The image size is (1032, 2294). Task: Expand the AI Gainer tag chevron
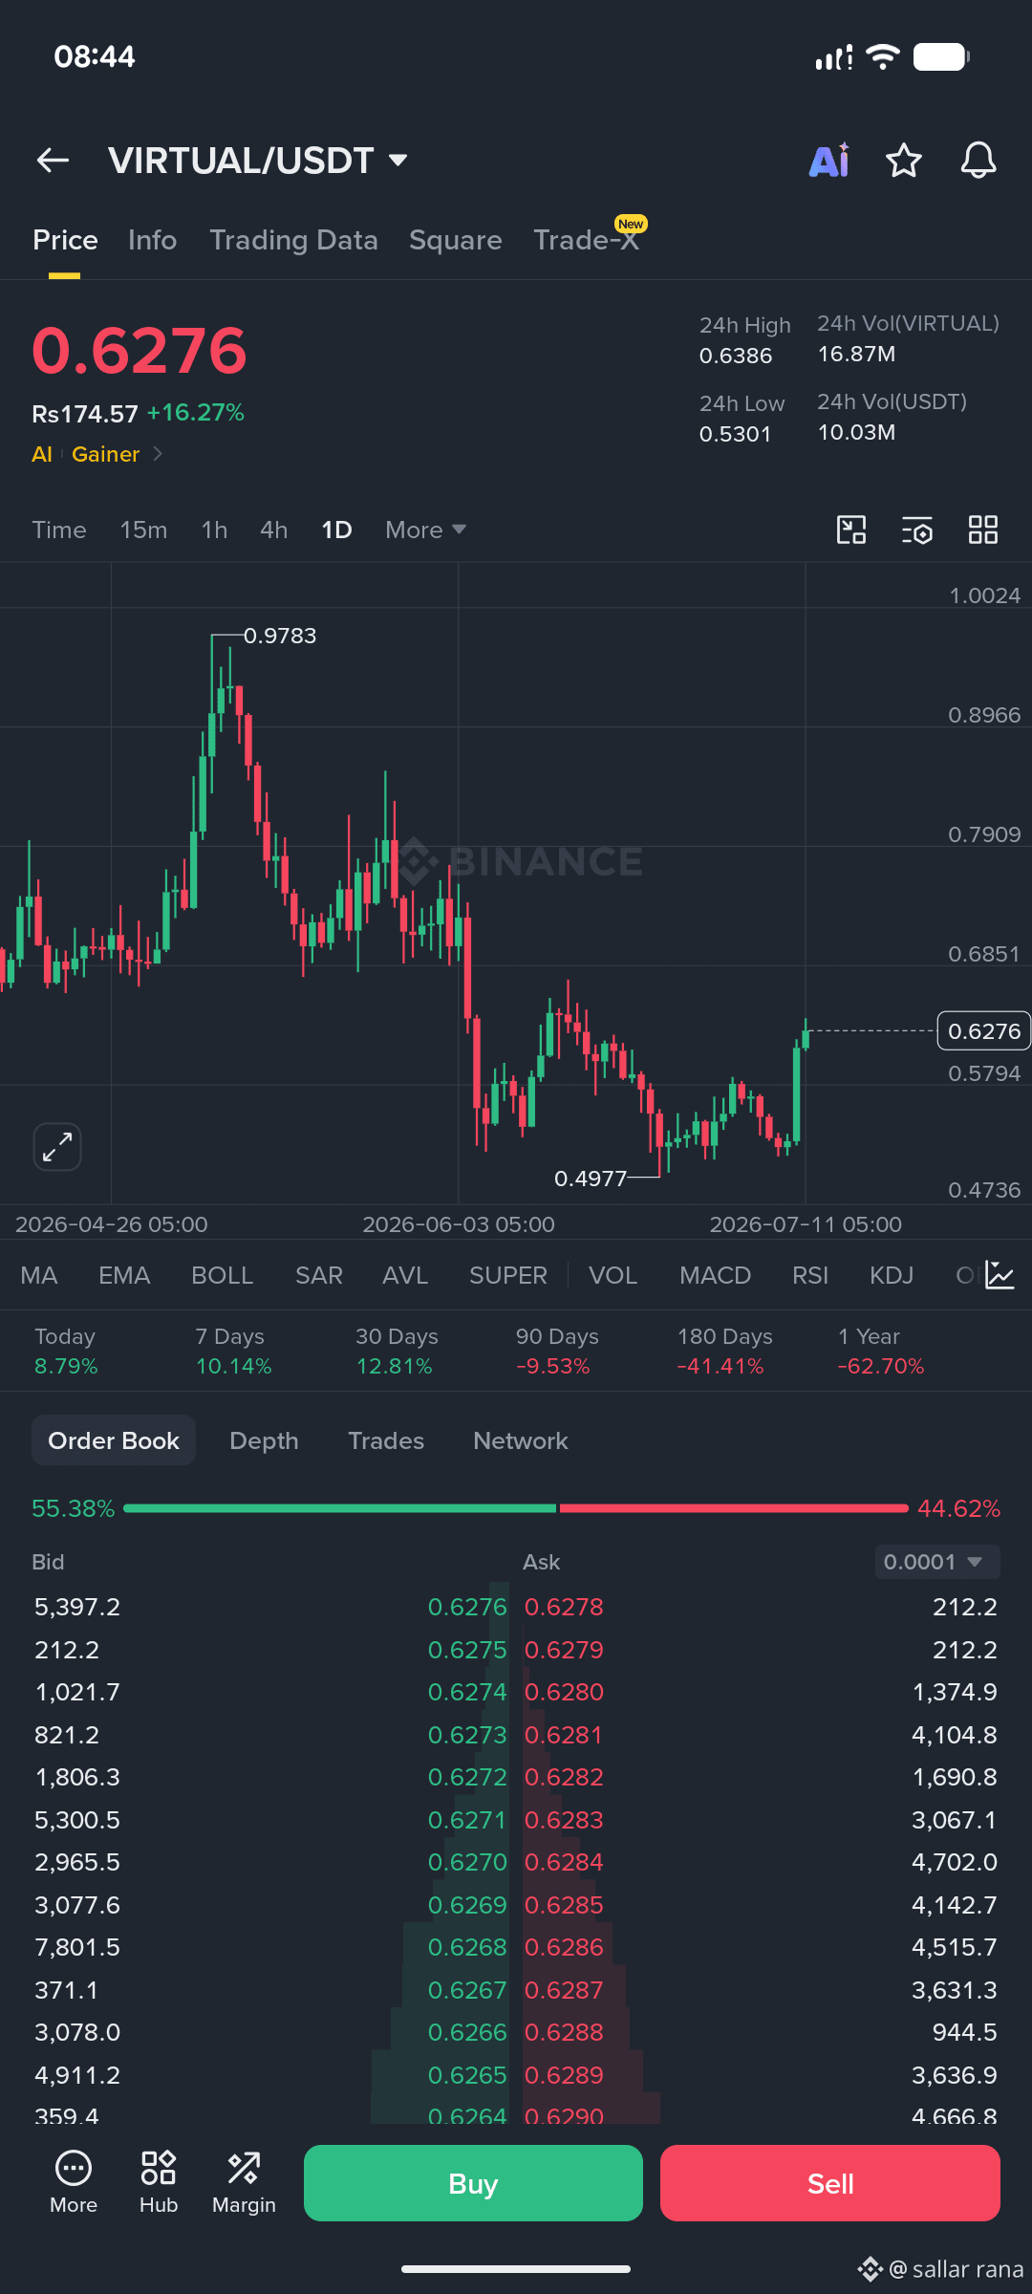[158, 454]
